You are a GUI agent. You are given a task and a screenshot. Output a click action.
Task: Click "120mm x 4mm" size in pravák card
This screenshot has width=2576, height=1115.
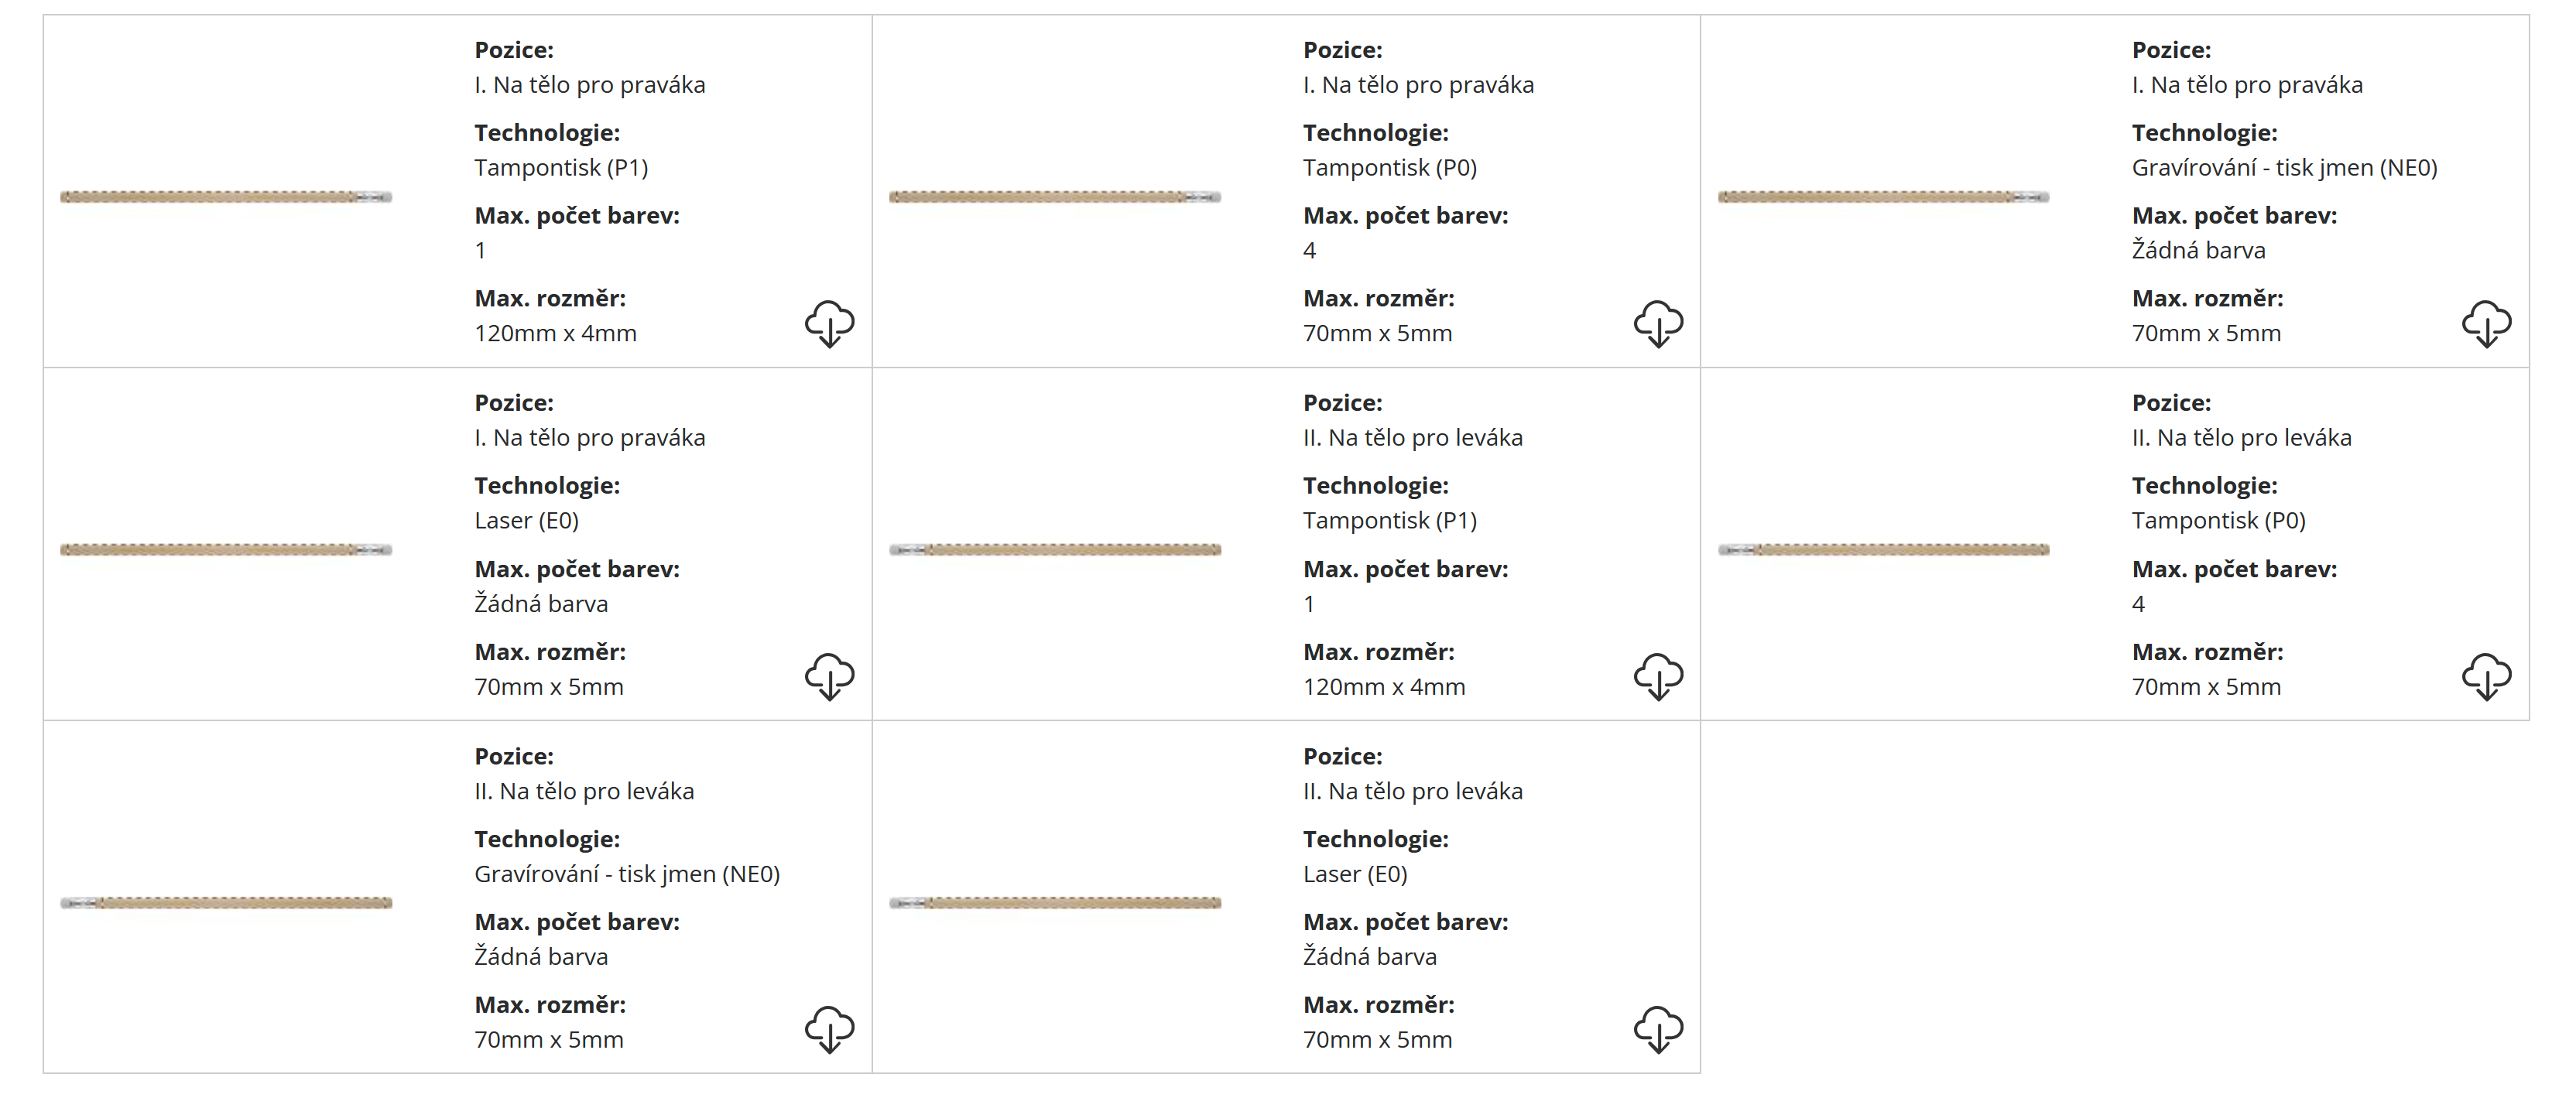click(x=555, y=333)
